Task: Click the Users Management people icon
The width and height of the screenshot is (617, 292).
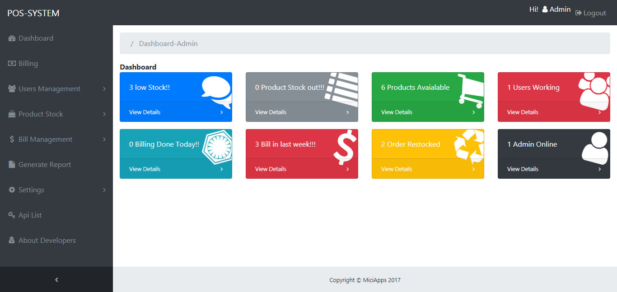Action: coord(12,89)
